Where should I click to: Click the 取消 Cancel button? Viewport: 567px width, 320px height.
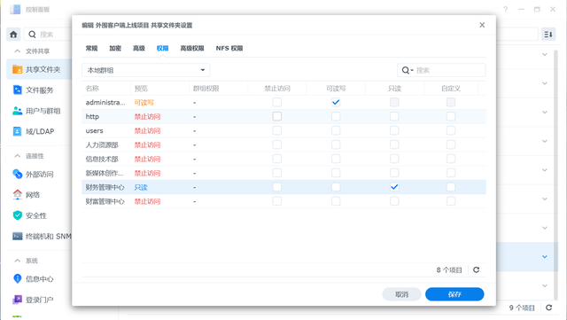click(x=401, y=294)
